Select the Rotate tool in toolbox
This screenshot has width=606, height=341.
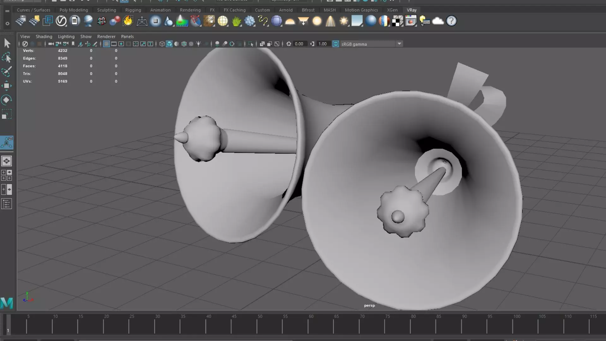6,100
